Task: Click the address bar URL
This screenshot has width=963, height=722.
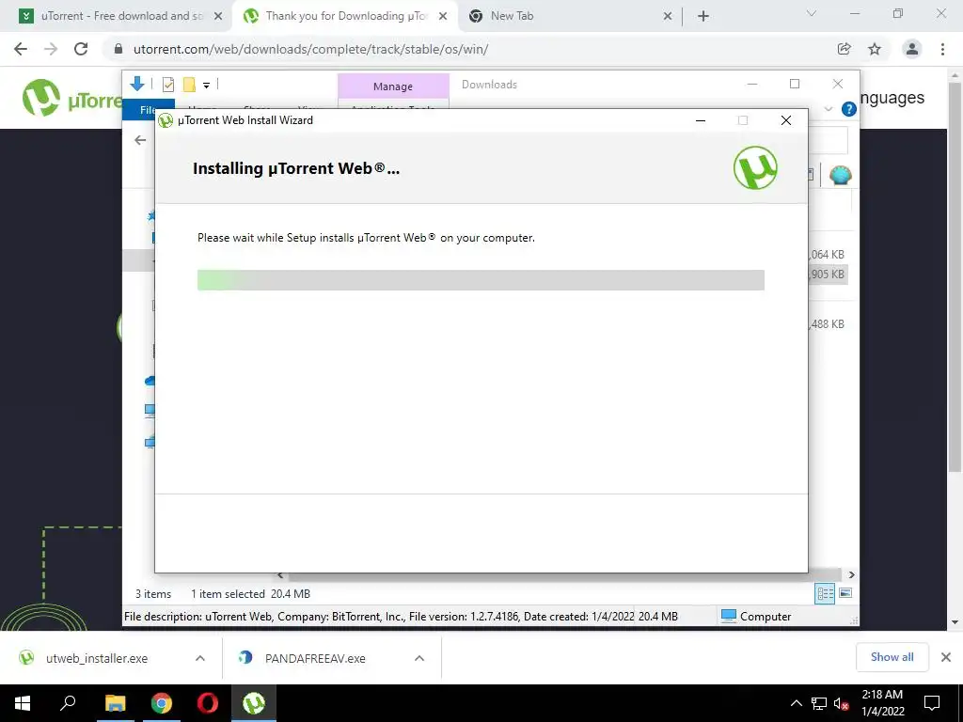Action: pyautogui.click(x=310, y=49)
